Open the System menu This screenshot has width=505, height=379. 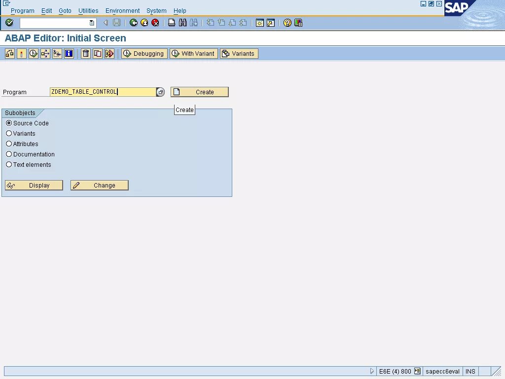(x=156, y=11)
